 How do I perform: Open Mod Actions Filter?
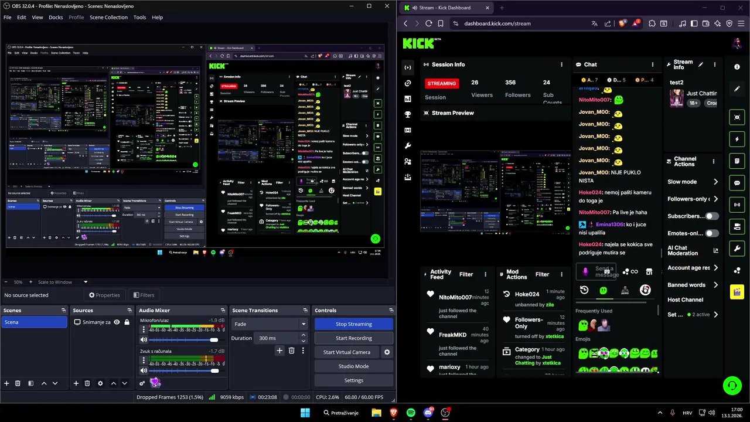click(542, 274)
